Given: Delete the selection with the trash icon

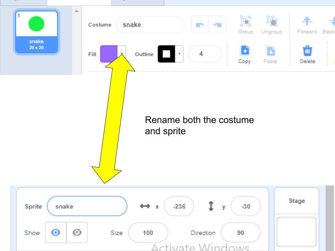Looking at the screenshot, I should pyautogui.click(x=307, y=51).
